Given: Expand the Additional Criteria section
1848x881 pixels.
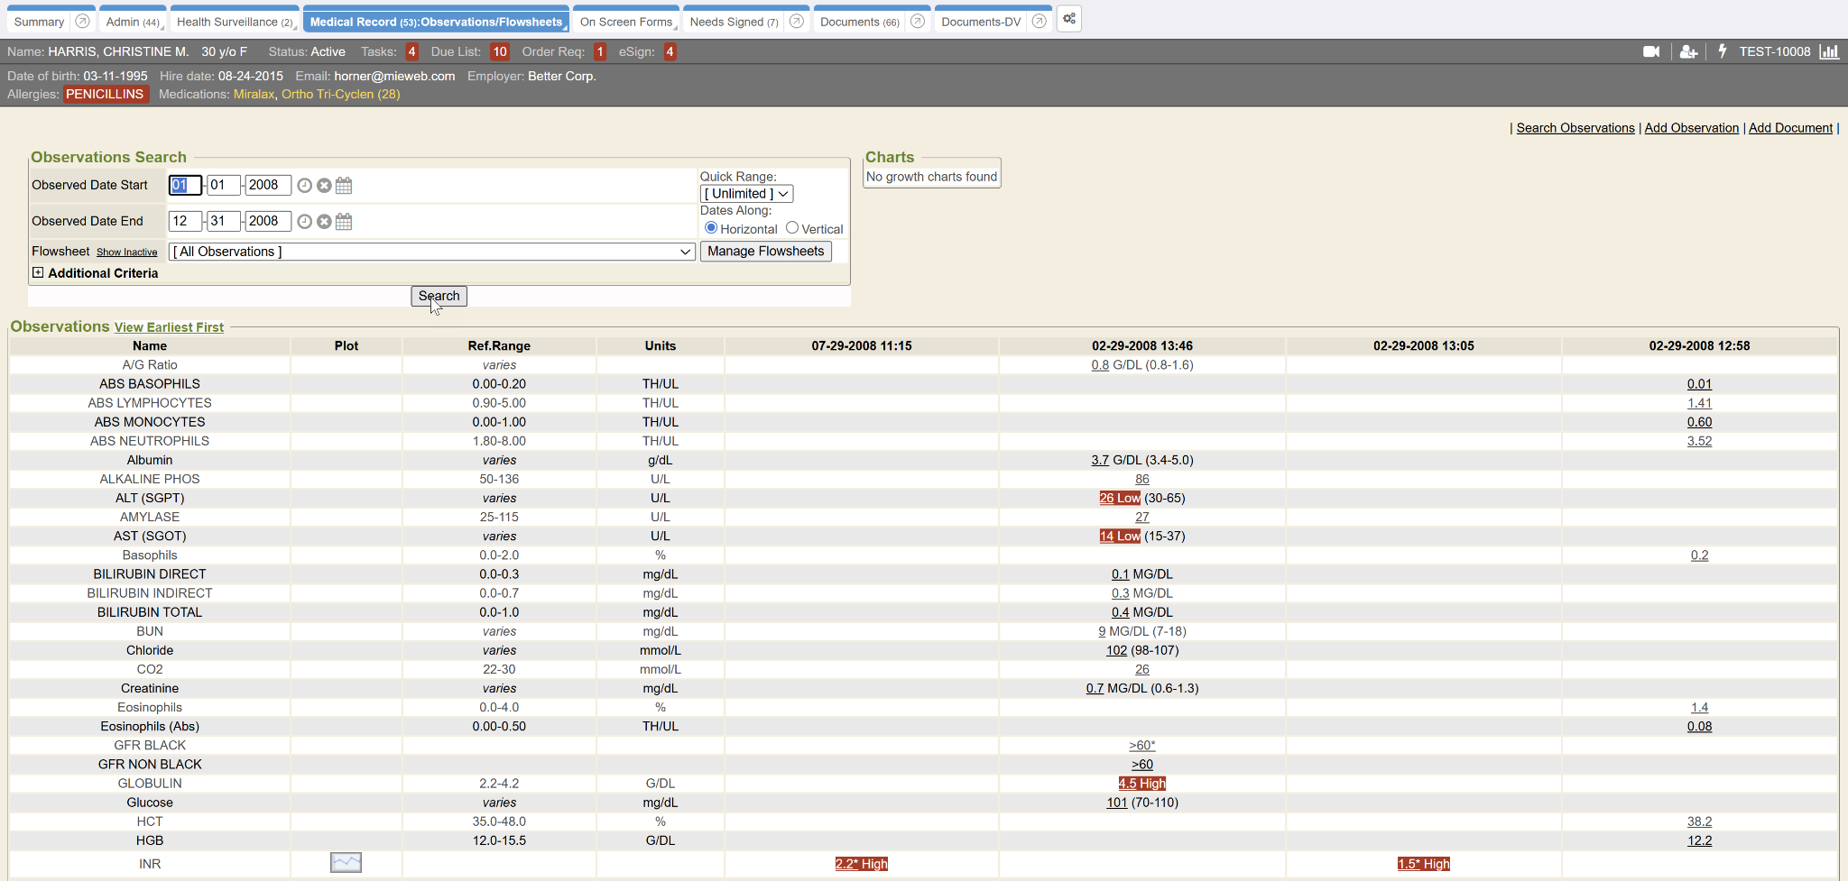Looking at the screenshot, I should (x=38, y=272).
